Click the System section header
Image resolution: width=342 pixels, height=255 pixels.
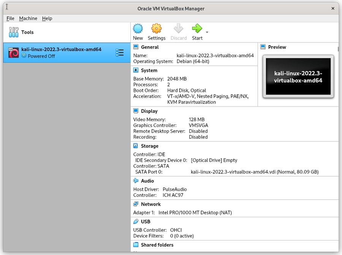(x=149, y=70)
